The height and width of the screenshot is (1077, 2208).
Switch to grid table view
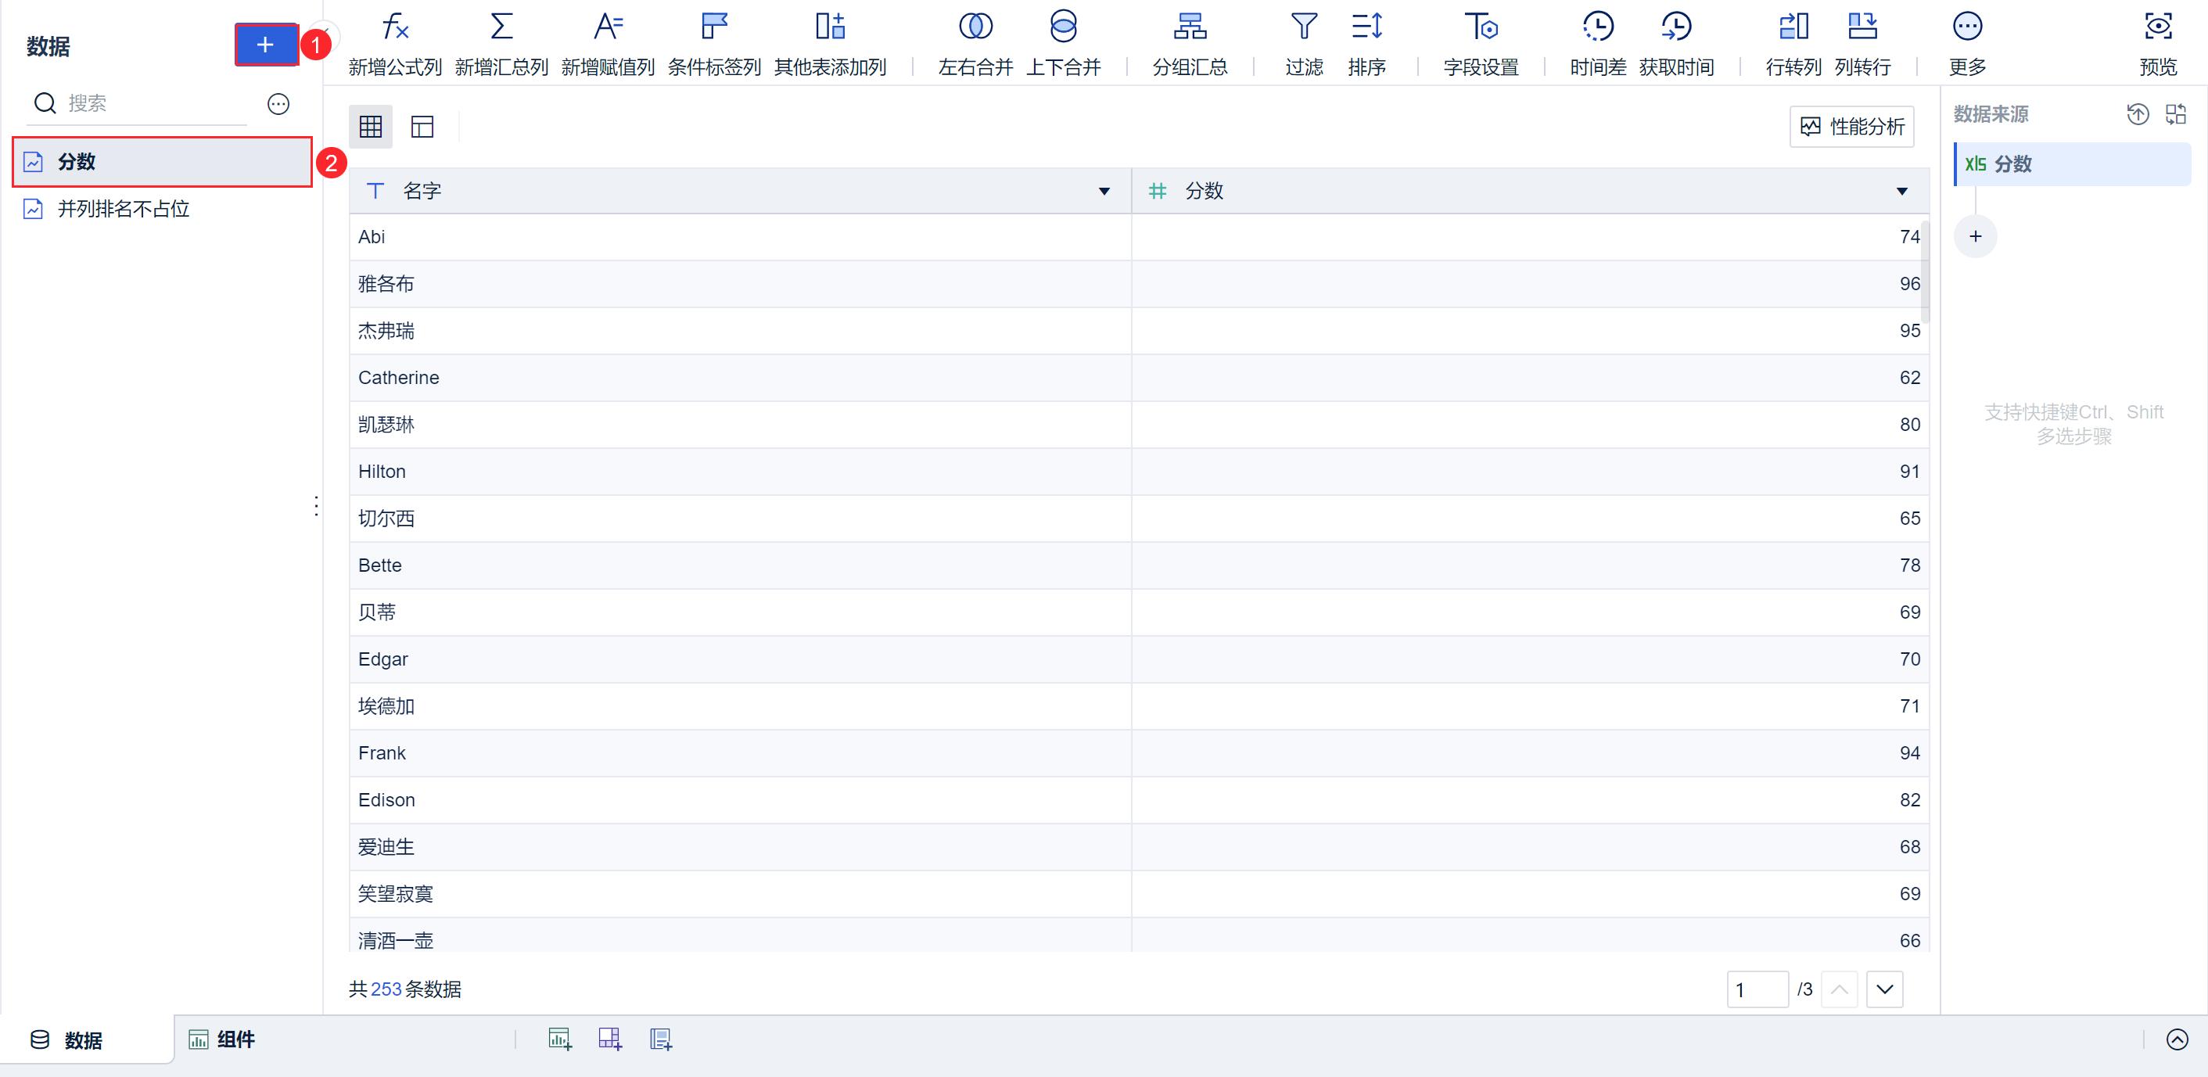(370, 127)
